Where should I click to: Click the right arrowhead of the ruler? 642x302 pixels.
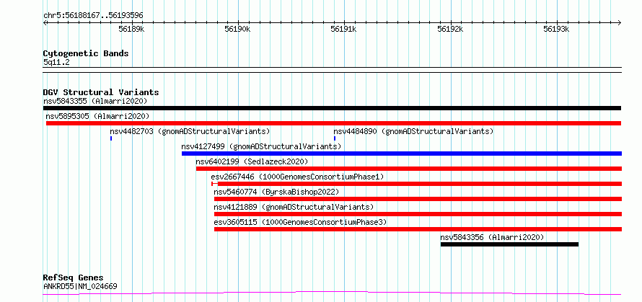(620, 22)
